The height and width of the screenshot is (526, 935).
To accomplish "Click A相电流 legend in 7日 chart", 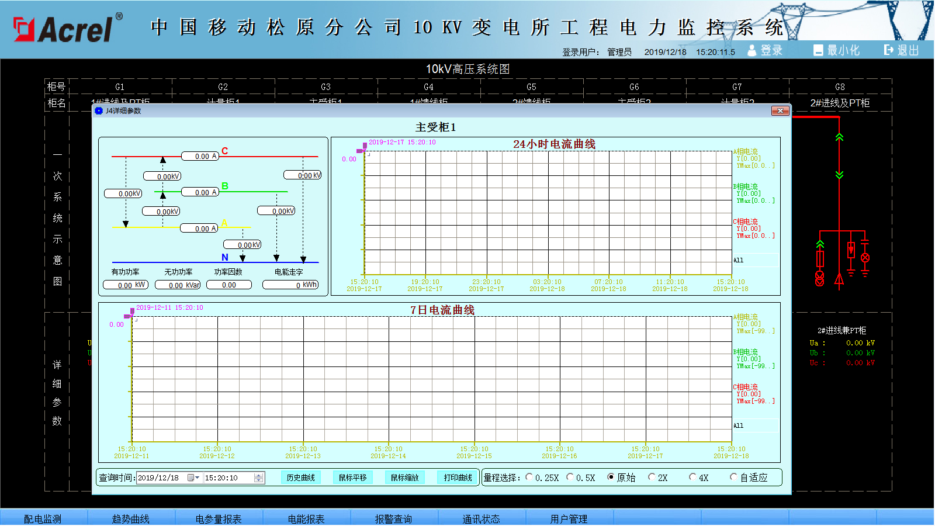I will [746, 317].
